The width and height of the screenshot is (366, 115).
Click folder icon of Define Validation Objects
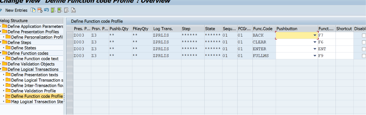[4, 64]
